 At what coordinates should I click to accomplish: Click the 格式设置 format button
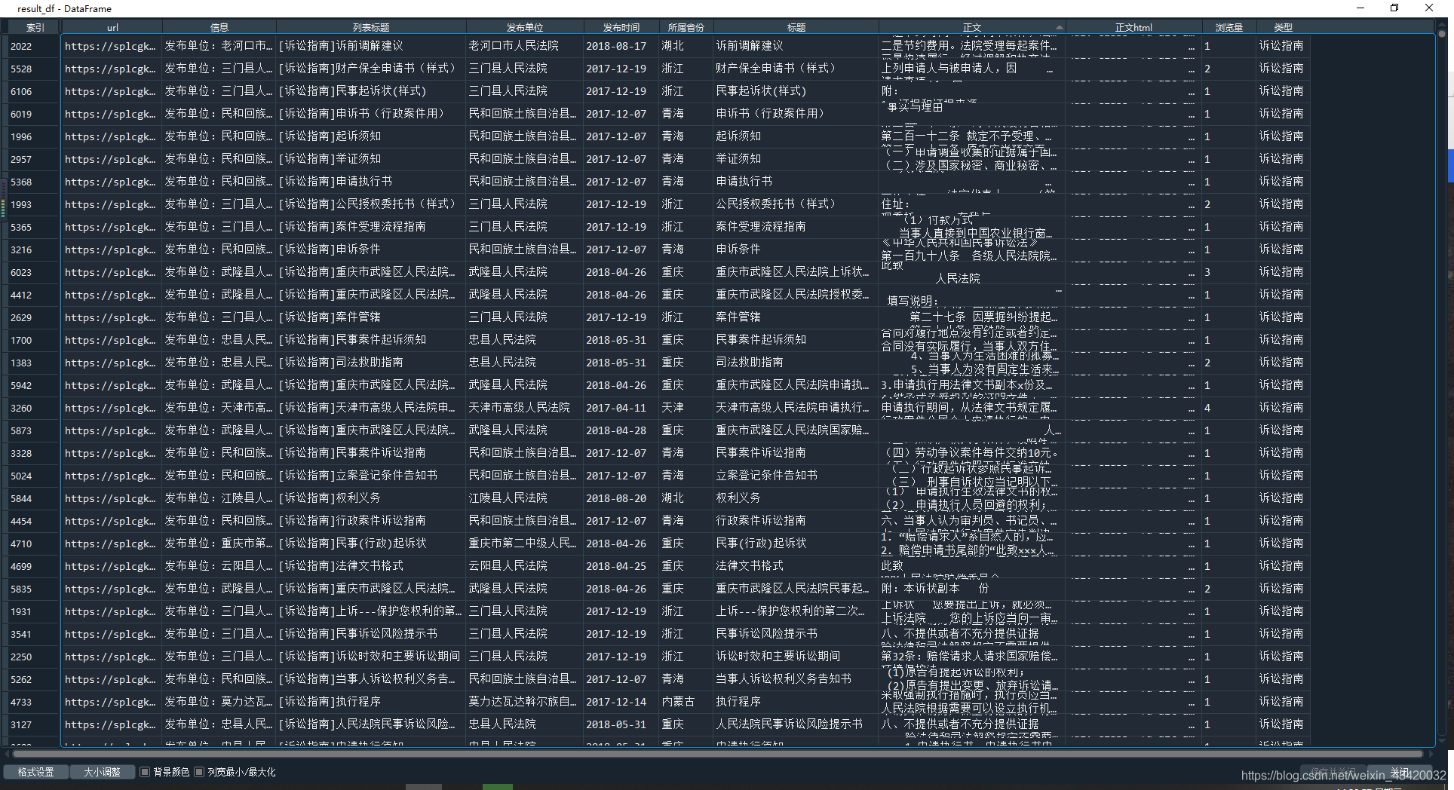click(36, 772)
